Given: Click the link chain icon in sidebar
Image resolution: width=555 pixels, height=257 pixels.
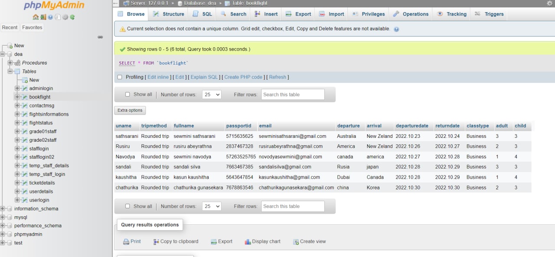Looking at the screenshot, I should tap(100, 37).
